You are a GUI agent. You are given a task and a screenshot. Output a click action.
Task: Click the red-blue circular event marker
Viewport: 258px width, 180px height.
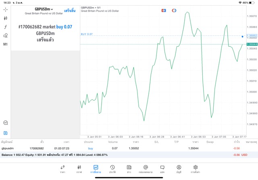point(174,10)
